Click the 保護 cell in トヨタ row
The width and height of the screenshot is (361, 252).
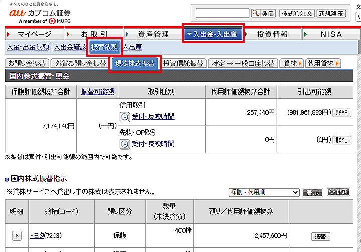120,236
